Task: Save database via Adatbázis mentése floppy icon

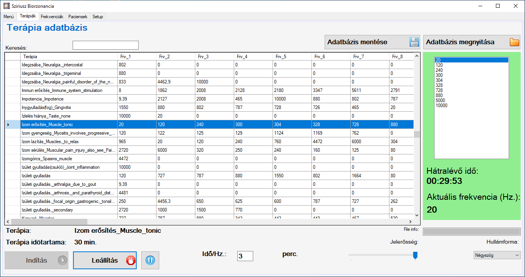Action: point(414,42)
